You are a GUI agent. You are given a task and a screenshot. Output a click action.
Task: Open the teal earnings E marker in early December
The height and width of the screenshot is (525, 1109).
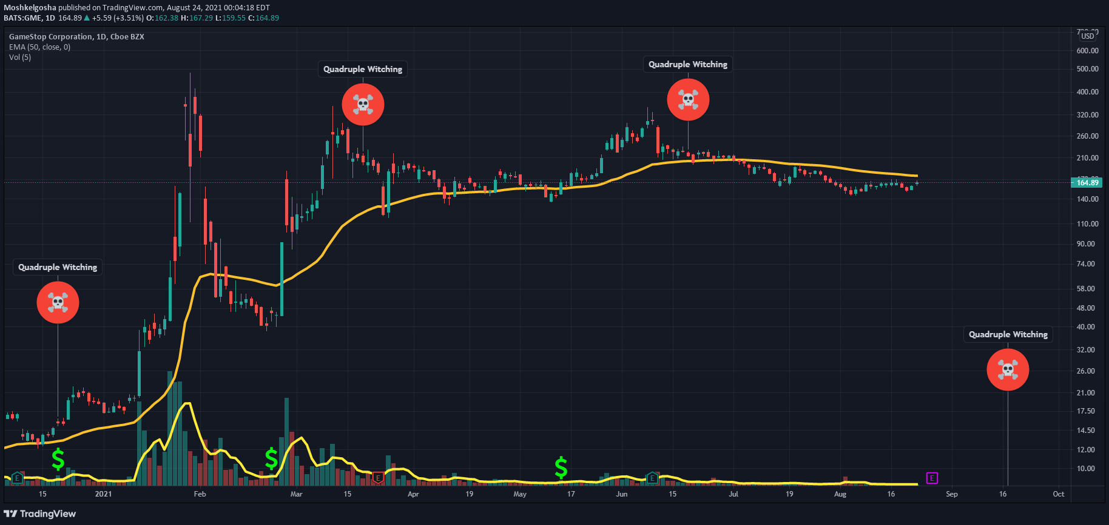(x=17, y=478)
